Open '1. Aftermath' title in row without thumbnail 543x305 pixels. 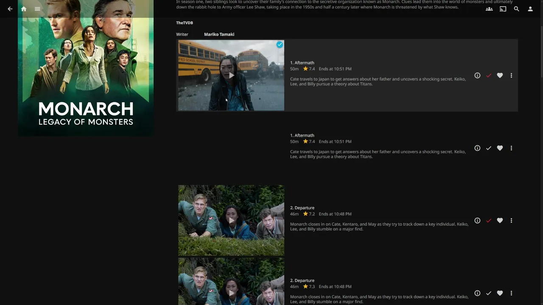point(302,136)
